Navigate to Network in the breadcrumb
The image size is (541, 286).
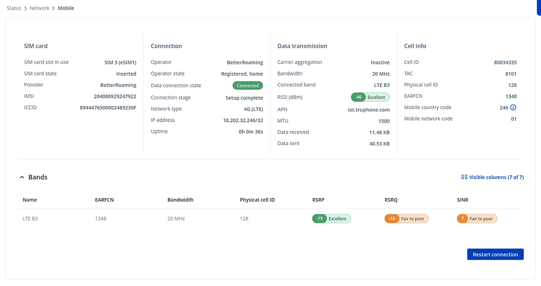tap(39, 8)
